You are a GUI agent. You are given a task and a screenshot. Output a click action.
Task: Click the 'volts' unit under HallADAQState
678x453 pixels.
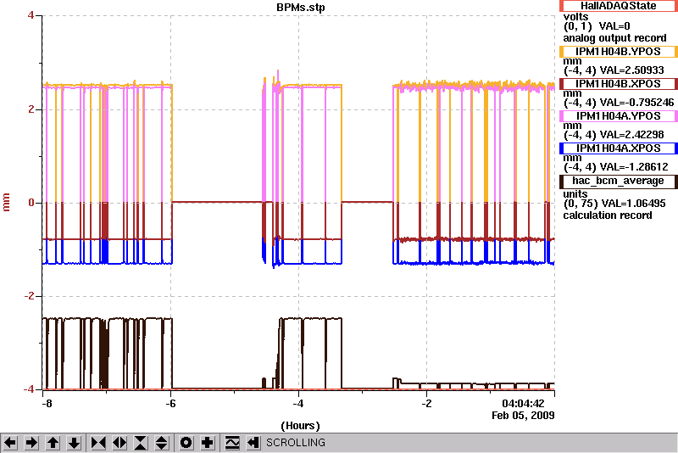575,17
